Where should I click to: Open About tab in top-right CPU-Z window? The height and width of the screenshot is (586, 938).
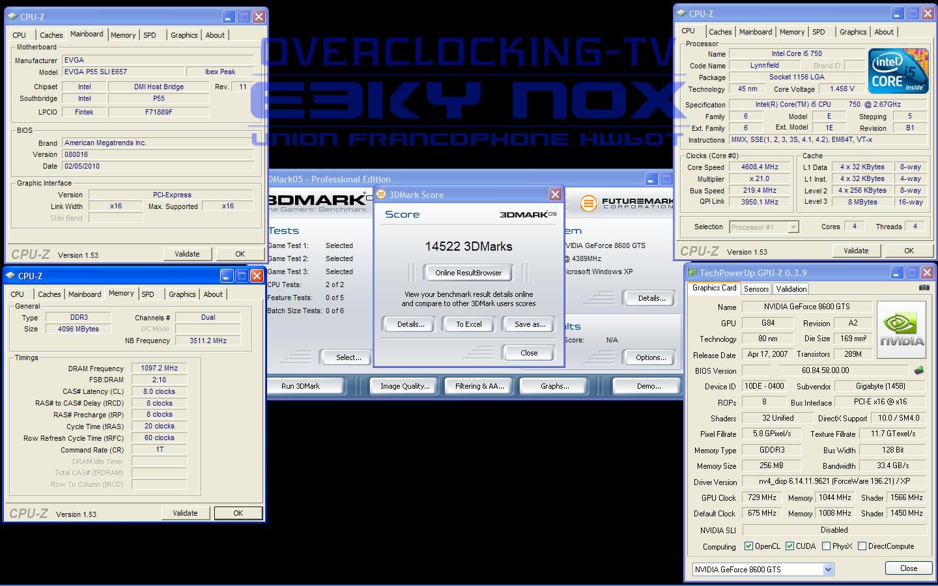884,32
